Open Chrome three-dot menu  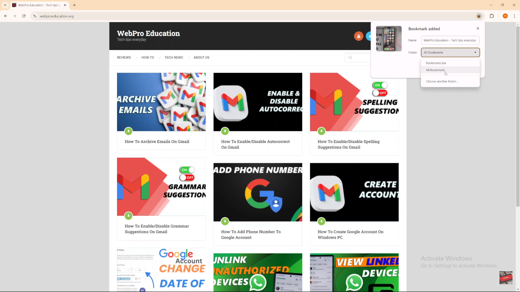coord(514,16)
